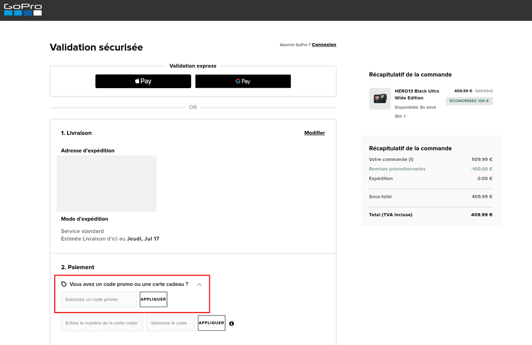This screenshot has width=532, height=345.
Task: Open the Connexion login link
Action: [324, 45]
